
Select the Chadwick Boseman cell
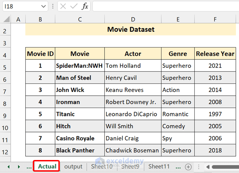[x=133, y=150]
